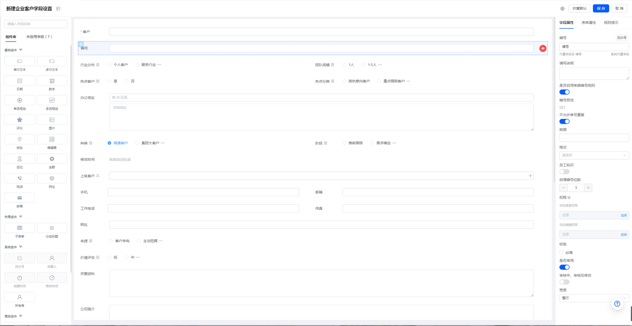This screenshot has height=326, width=632.
Task: Add the 图片 image component
Action: 52,120
